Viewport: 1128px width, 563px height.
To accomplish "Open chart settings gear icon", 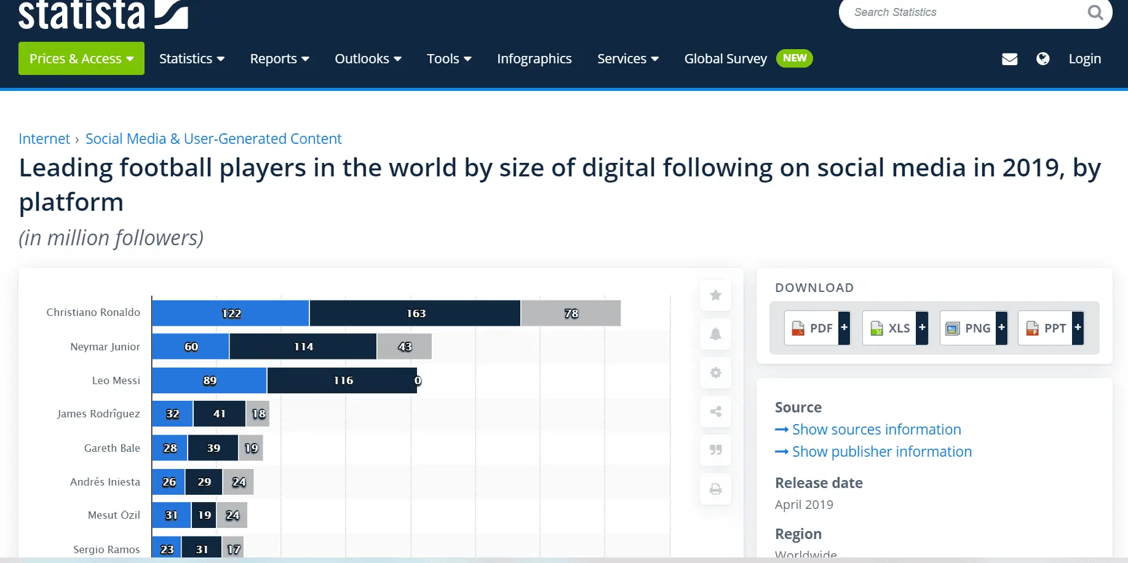I will coord(715,373).
